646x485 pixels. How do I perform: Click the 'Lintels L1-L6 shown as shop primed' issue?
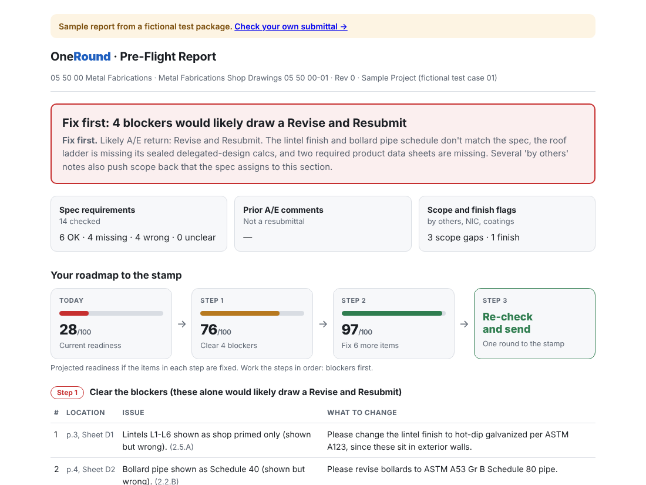click(x=217, y=440)
